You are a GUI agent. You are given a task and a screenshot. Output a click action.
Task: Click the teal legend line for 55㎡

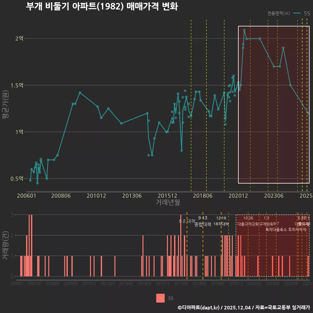point(297,13)
